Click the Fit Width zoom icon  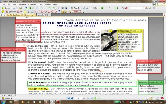[90, 8]
